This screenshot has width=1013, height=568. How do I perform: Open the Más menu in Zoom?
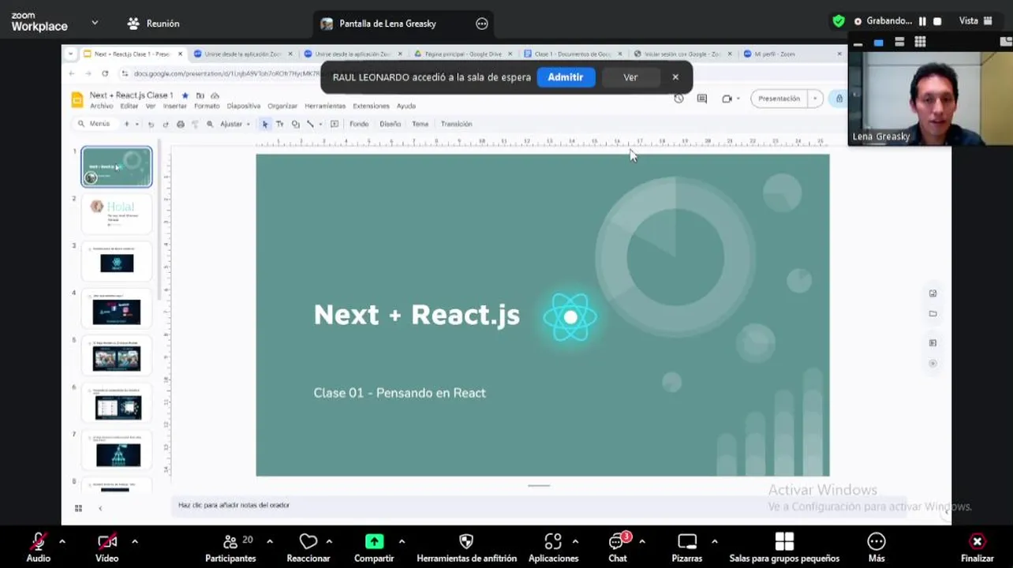click(x=877, y=547)
